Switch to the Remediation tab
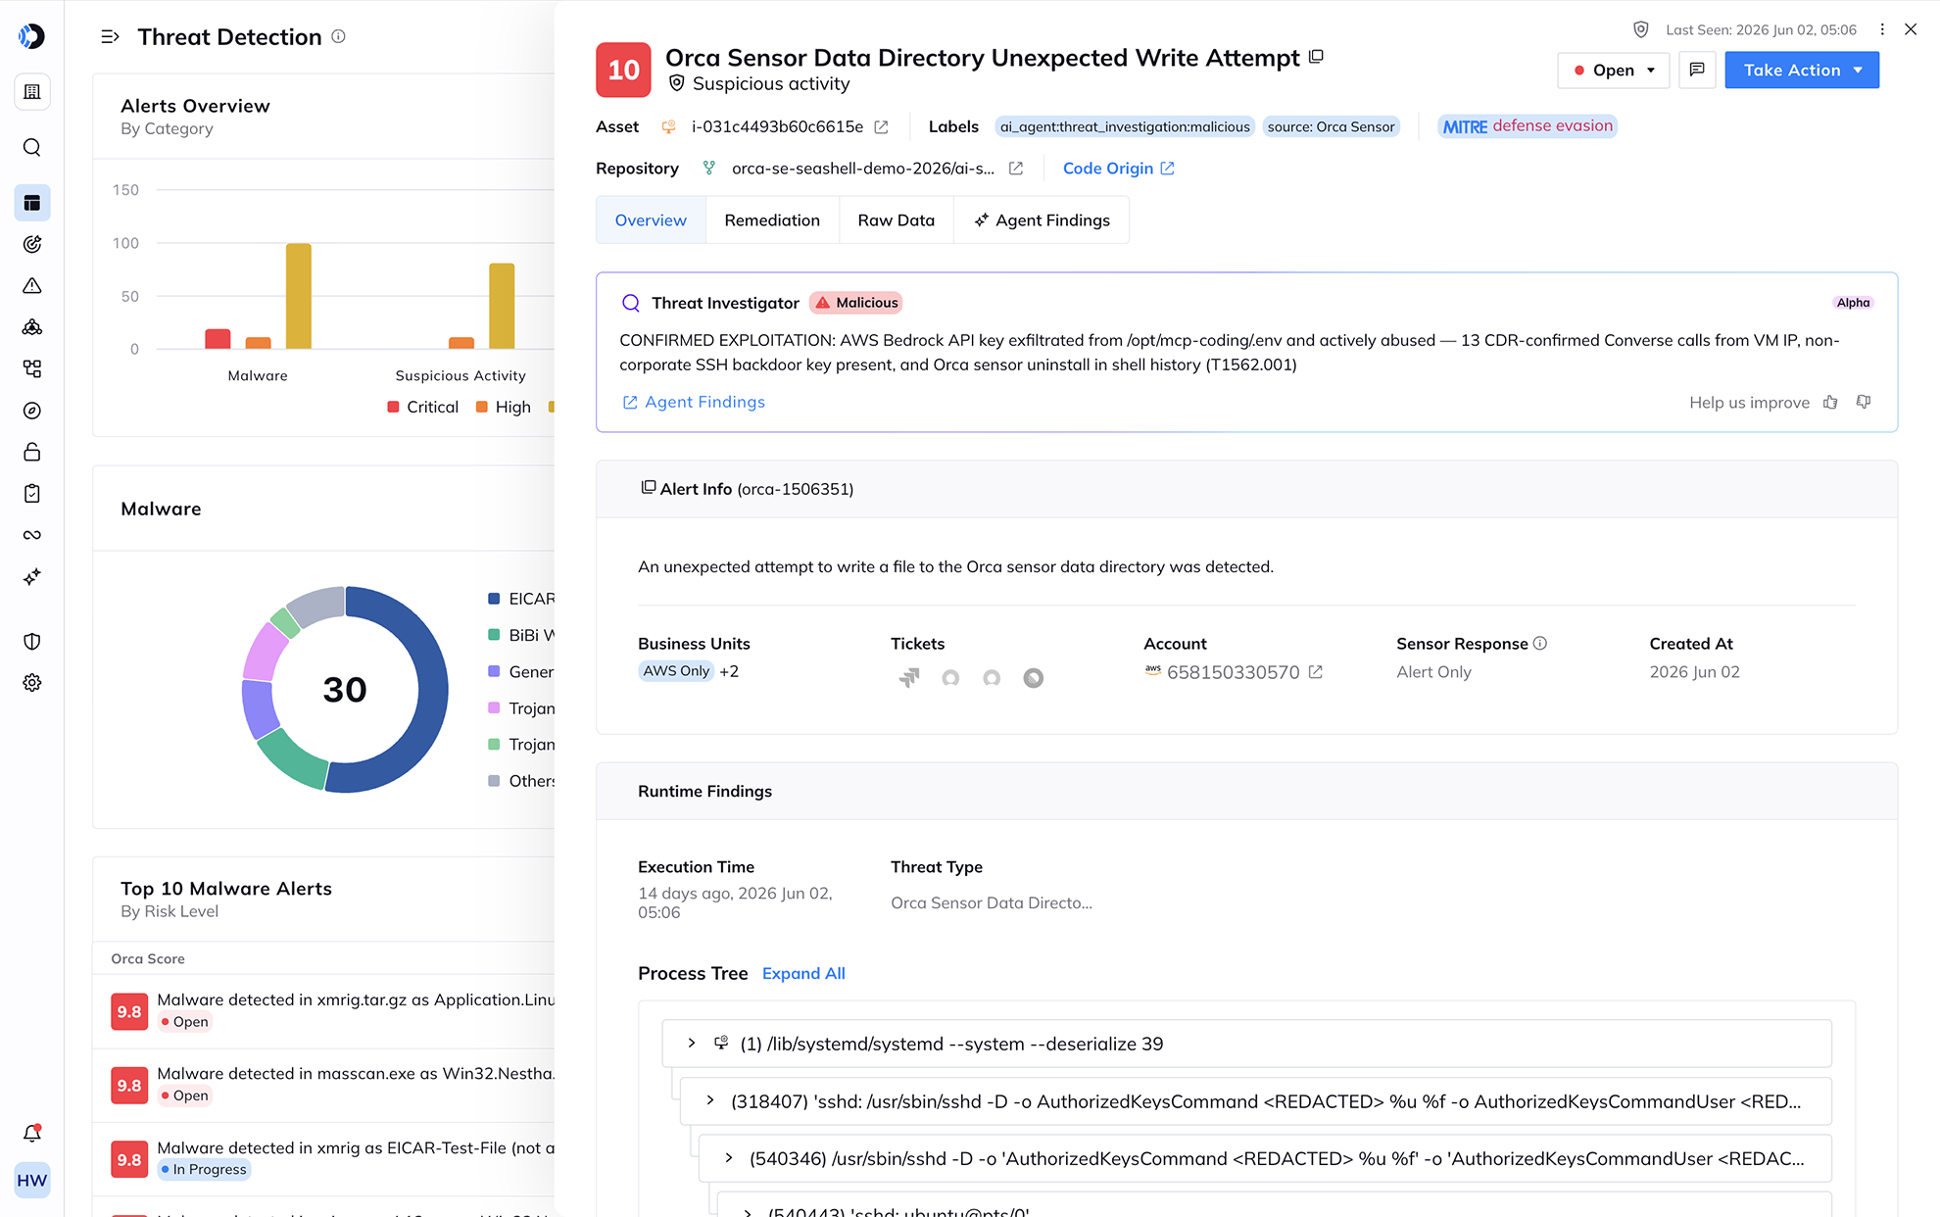1940x1217 pixels. tap(772, 220)
